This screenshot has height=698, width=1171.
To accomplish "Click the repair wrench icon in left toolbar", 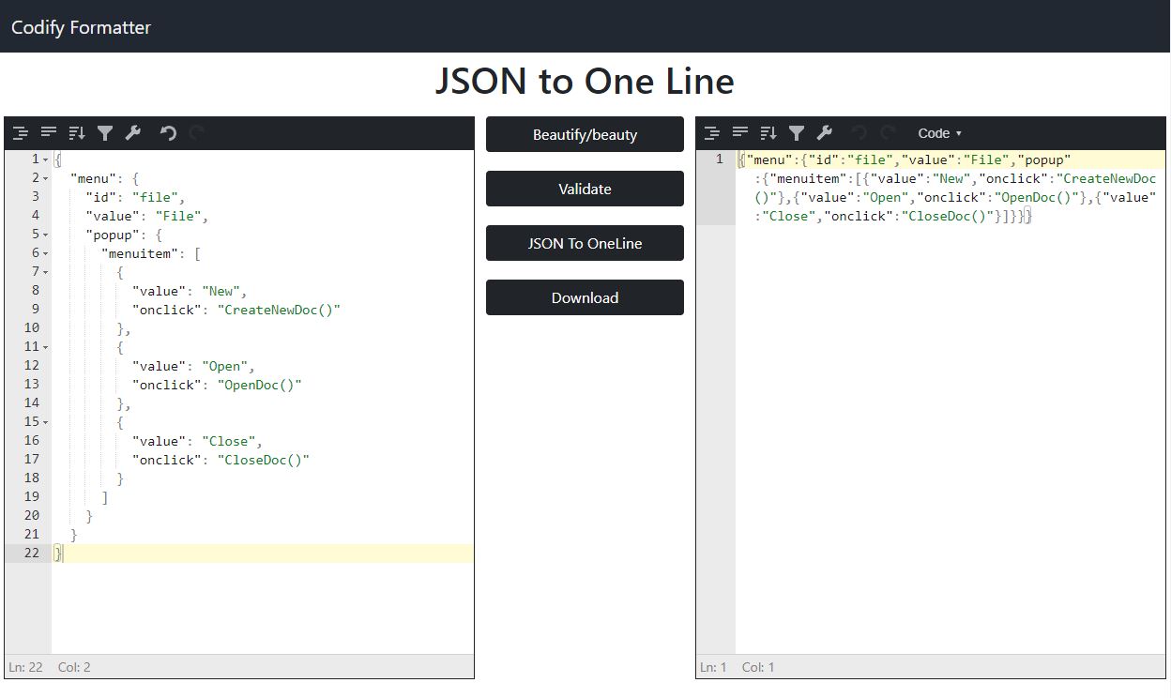I will [x=133, y=133].
